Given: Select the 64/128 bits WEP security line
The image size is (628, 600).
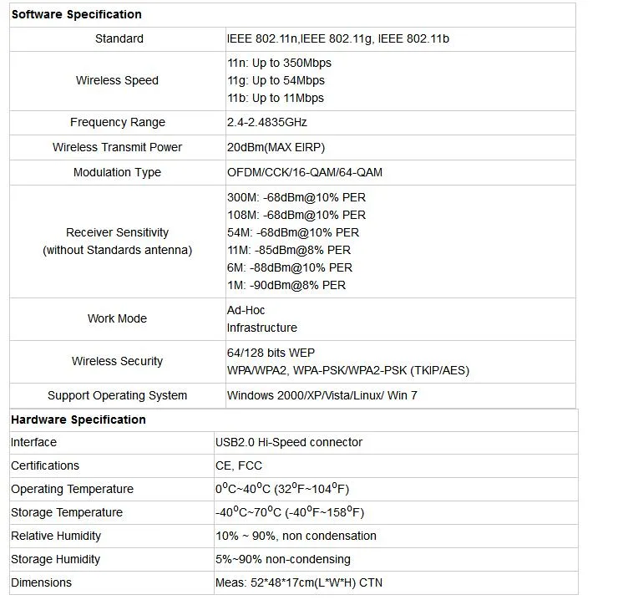Looking at the screenshot, I should pos(271,353).
